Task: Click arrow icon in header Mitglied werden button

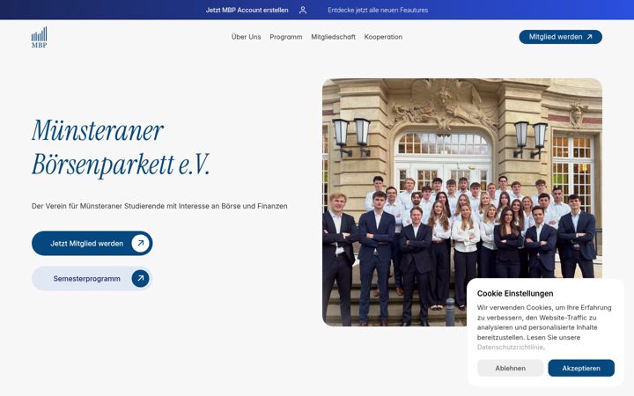Action: click(x=589, y=37)
